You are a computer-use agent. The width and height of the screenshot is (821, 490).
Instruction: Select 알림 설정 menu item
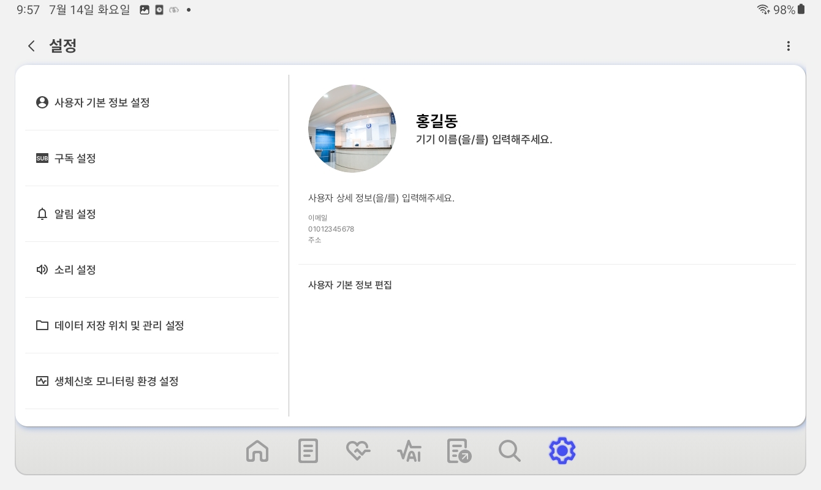[152, 214]
